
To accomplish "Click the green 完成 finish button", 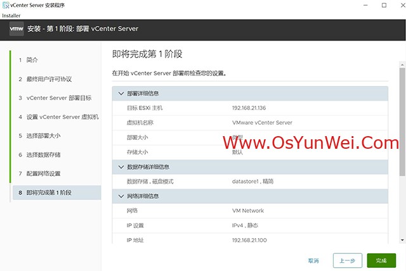I will point(381,260).
